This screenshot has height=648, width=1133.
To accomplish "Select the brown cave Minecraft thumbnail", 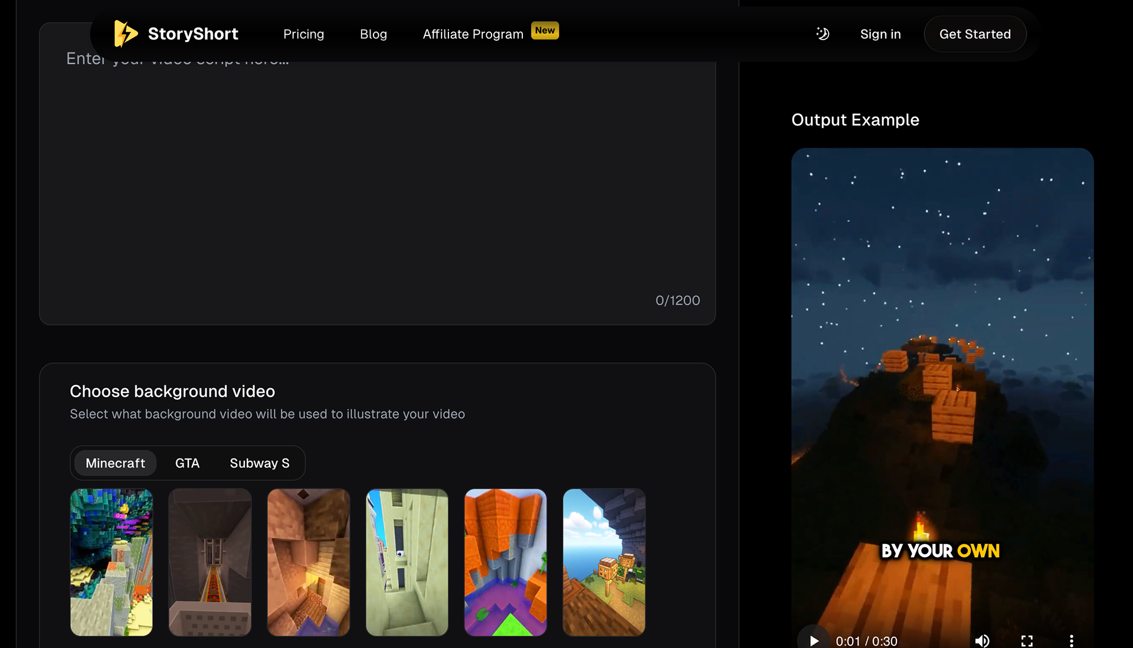I will pos(309,562).
